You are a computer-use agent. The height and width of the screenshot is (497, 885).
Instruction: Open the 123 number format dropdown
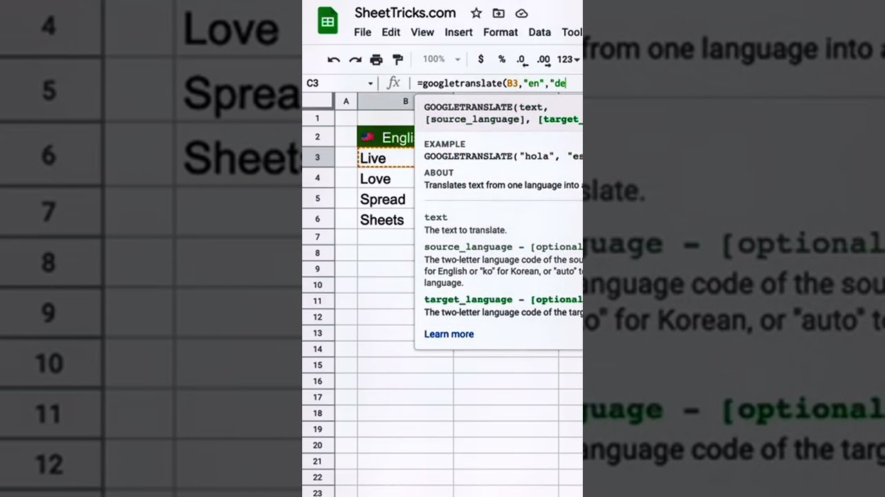(568, 59)
